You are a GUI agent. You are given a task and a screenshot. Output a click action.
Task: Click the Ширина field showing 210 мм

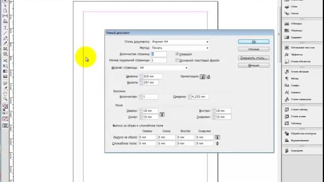click(152, 76)
